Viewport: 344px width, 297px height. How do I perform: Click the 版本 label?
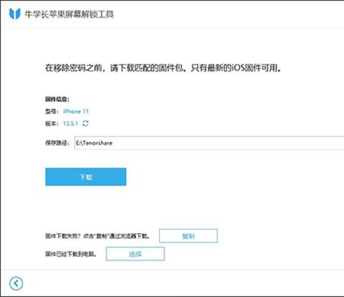(x=52, y=123)
